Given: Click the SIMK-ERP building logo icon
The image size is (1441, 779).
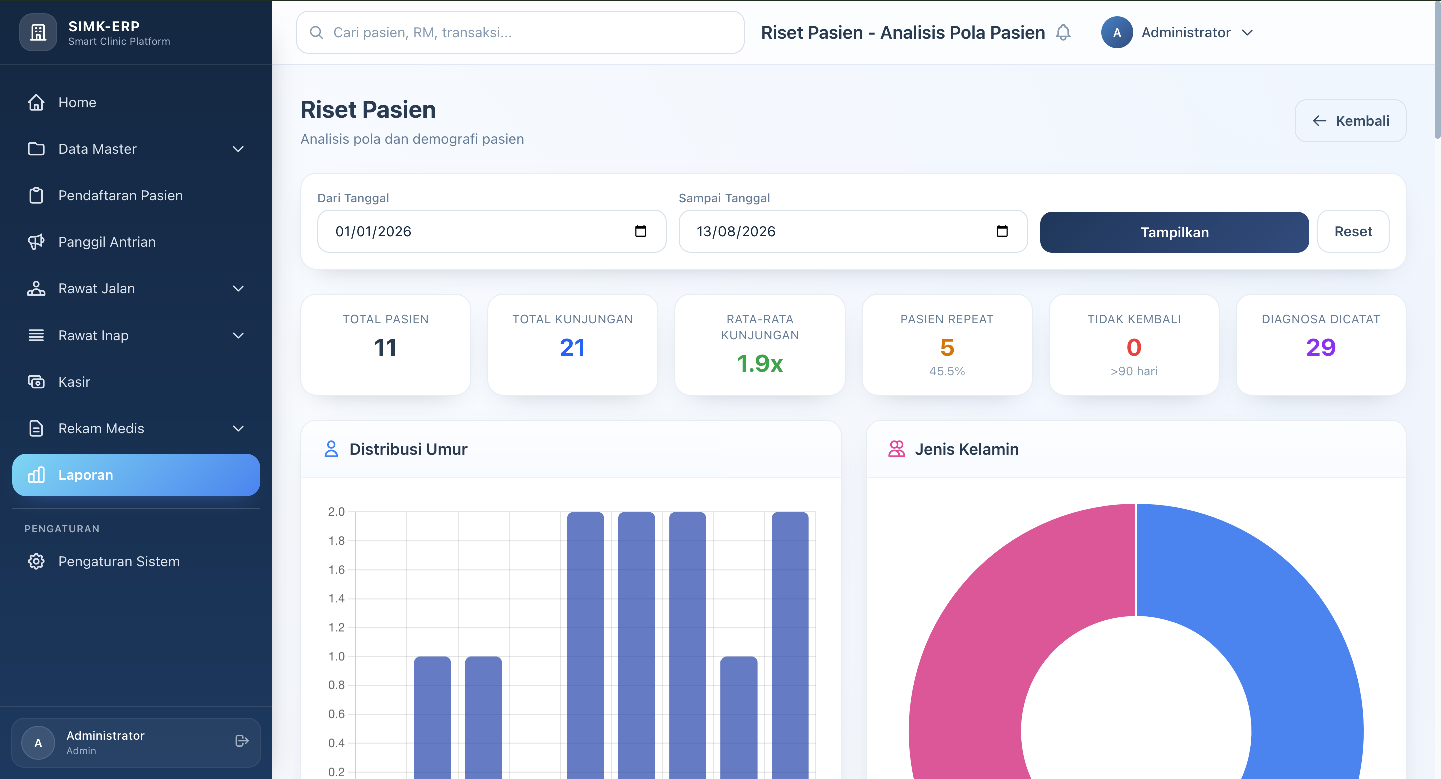Looking at the screenshot, I should (x=38, y=32).
